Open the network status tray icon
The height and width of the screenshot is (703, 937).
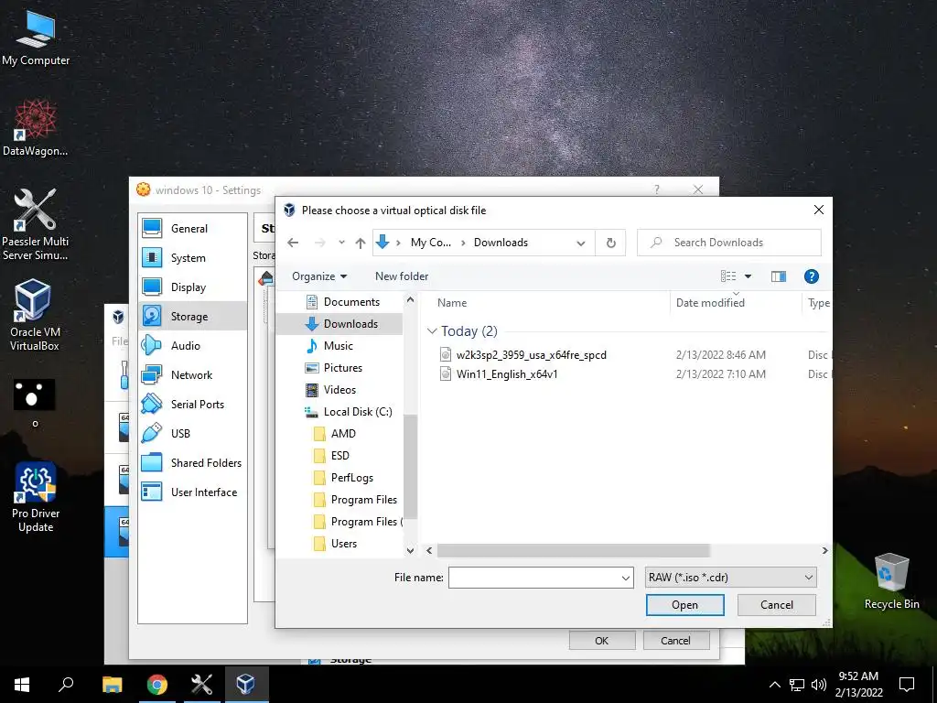pyautogui.click(x=797, y=685)
